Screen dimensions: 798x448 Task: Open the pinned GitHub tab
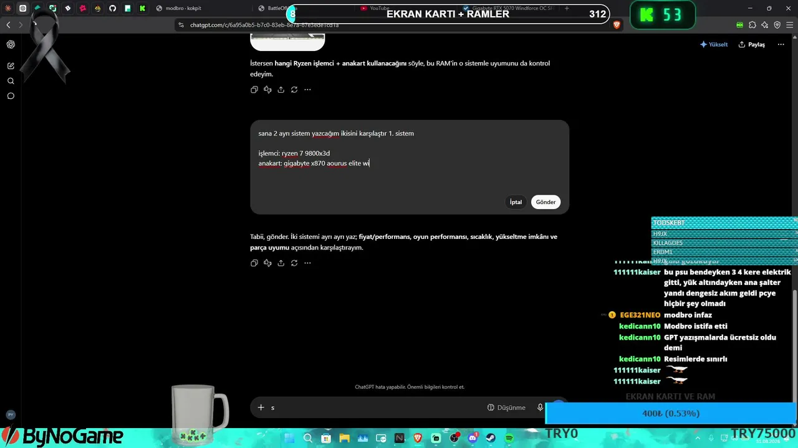coord(113,8)
